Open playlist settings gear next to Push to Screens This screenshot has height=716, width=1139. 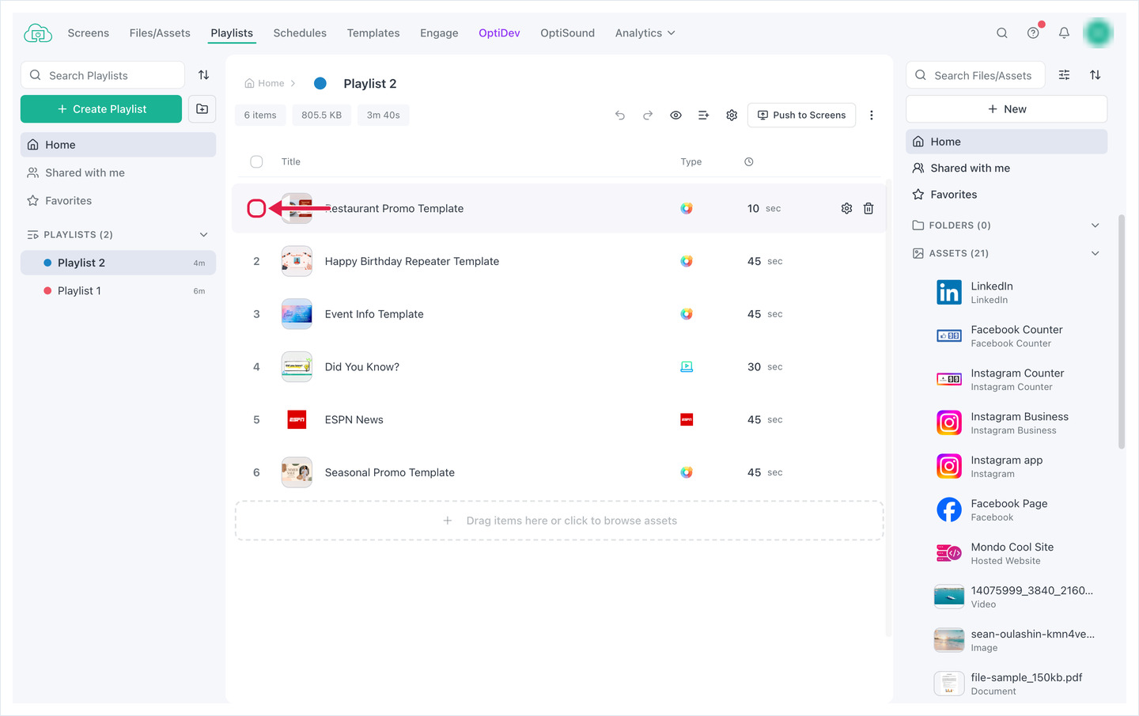click(732, 116)
